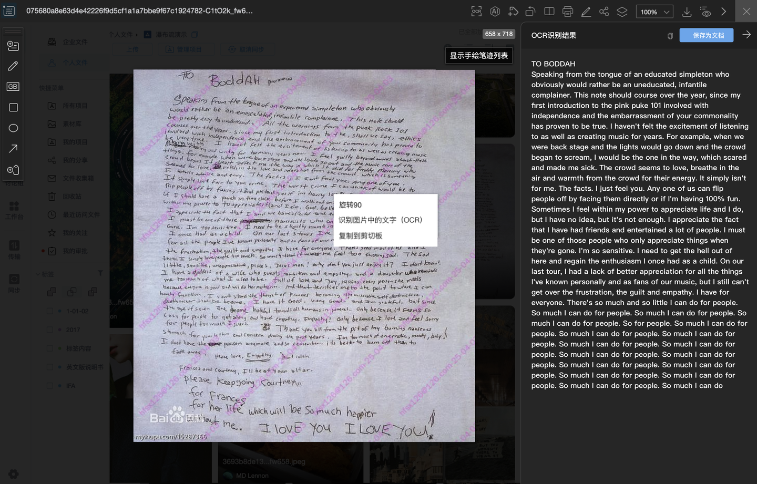Click 个人文件 breadcrumb link
757x484 pixels.
121,35
